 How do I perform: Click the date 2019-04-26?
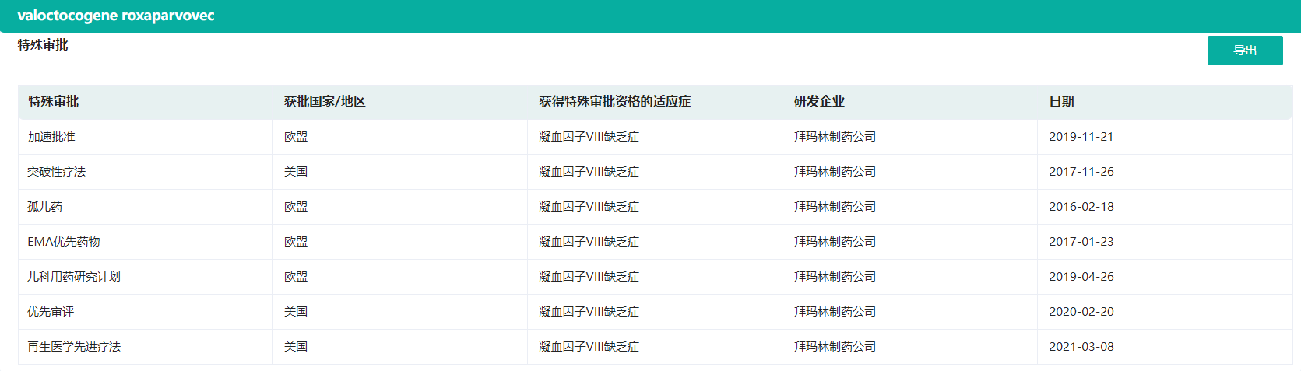(1081, 277)
